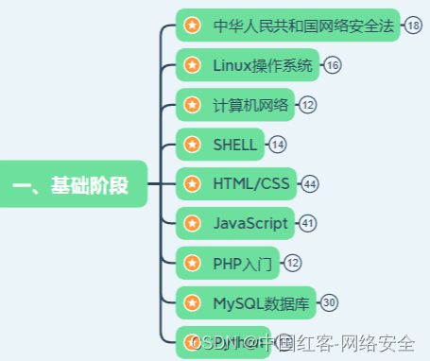430x361 pixels.
Task: Click the star icon beside Linux操作系统
Action: click(x=192, y=65)
